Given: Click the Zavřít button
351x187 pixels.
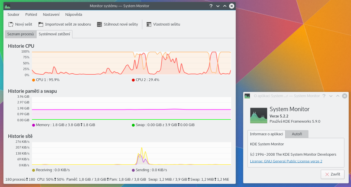Looking at the screenshot, I should (333, 174).
